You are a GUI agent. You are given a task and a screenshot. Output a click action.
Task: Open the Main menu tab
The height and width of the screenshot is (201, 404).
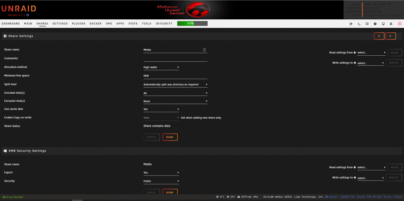click(28, 24)
